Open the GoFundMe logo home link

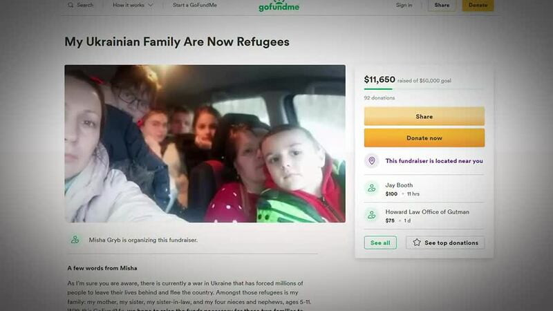pos(279,6)
